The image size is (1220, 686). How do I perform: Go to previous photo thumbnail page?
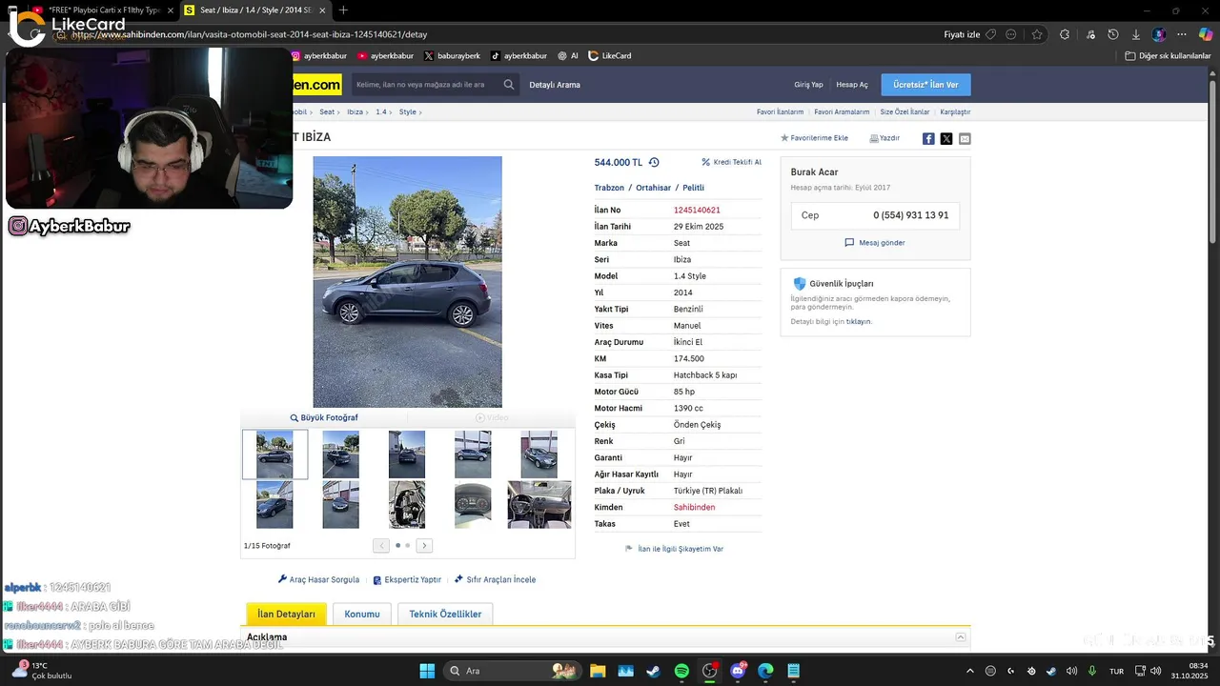pyautogui.click(x=381, y=546)
